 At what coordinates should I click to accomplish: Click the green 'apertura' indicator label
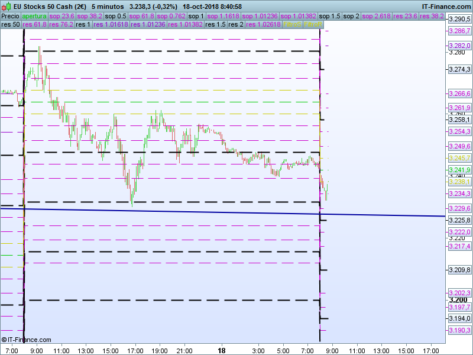34,16
